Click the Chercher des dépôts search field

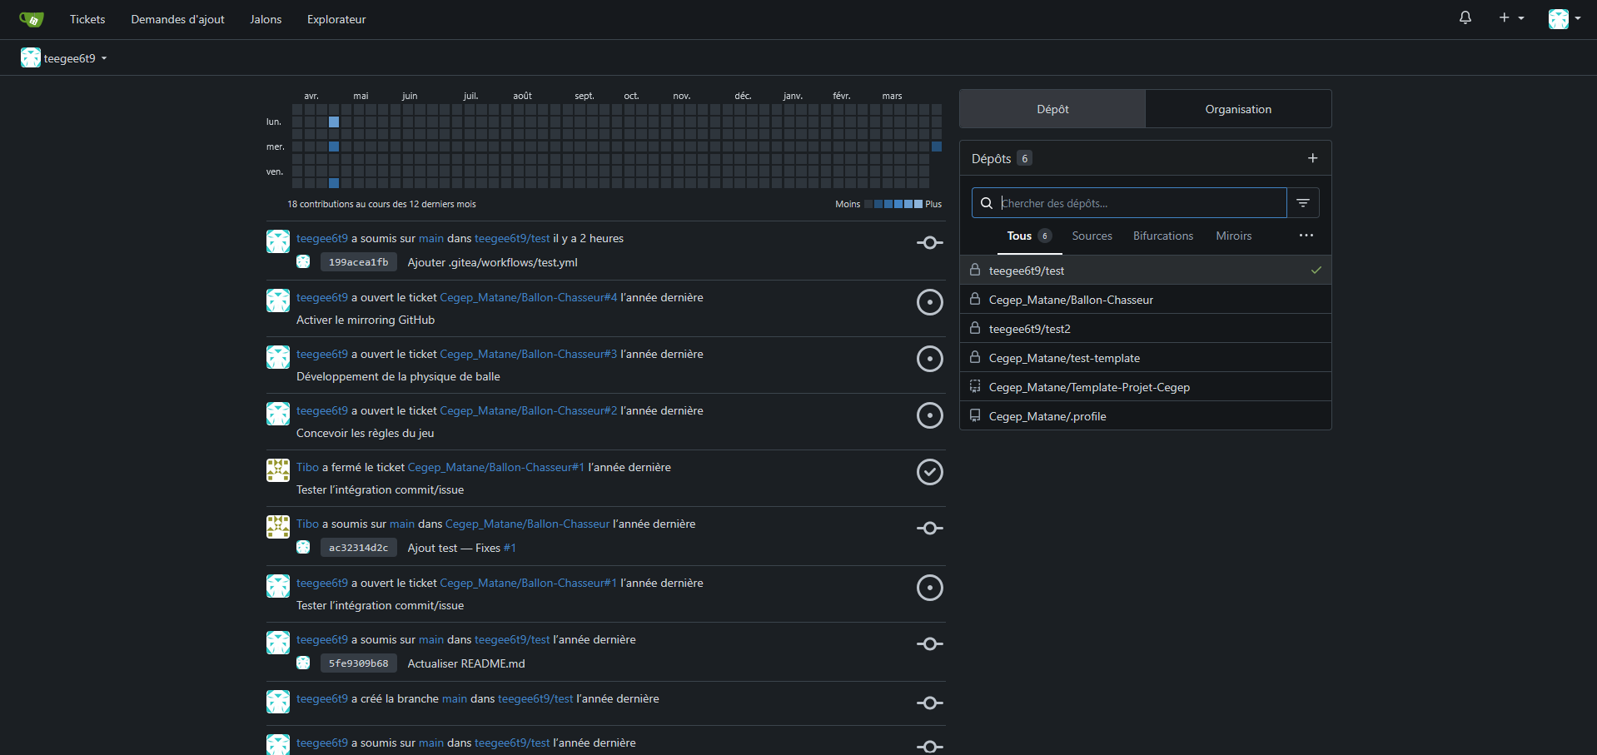click(x=1141, y=203)
